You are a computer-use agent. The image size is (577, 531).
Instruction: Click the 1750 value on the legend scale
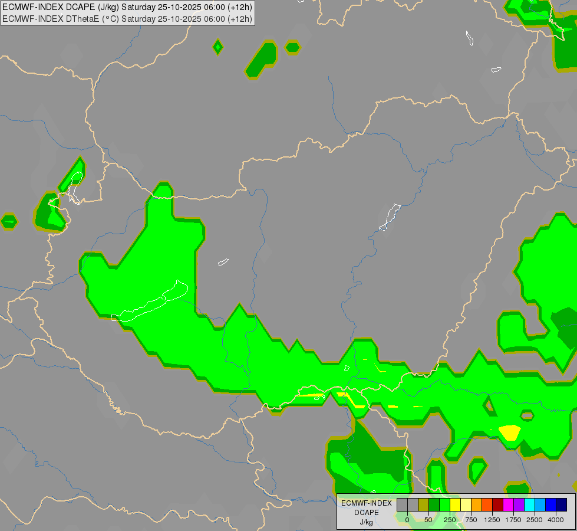[513, 520]
